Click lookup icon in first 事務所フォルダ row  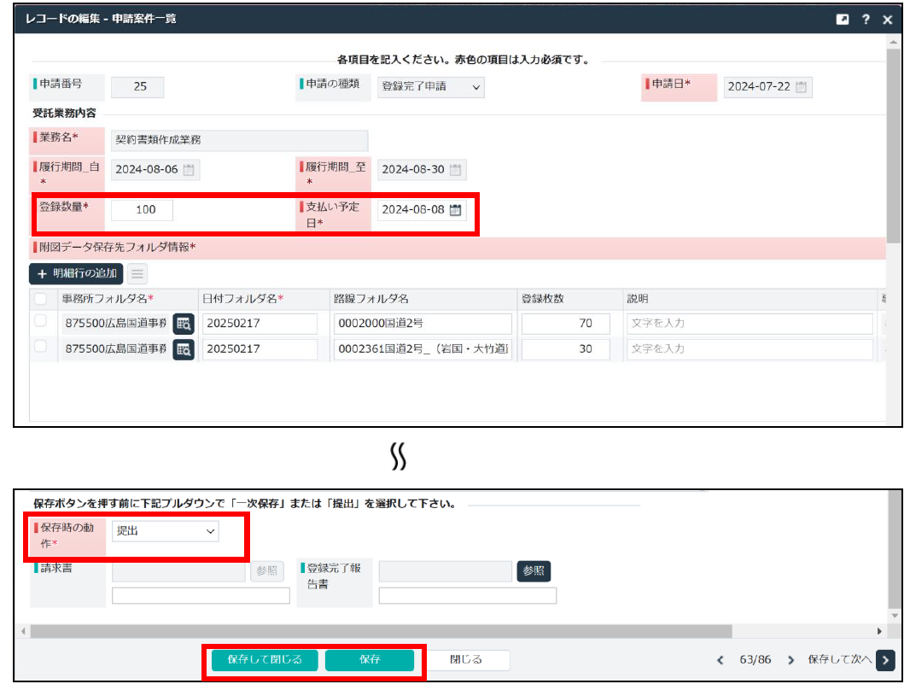click(x=184, y=324)
